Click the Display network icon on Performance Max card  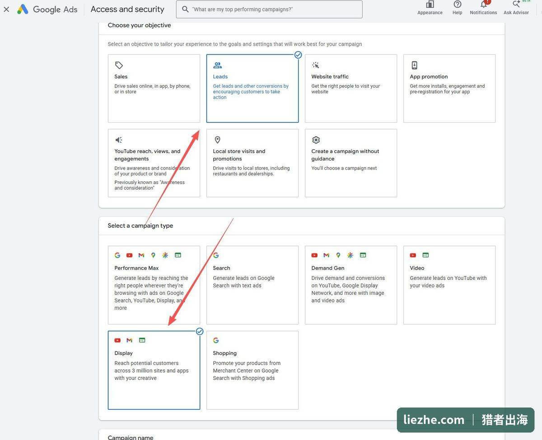(x=178, y=255)
